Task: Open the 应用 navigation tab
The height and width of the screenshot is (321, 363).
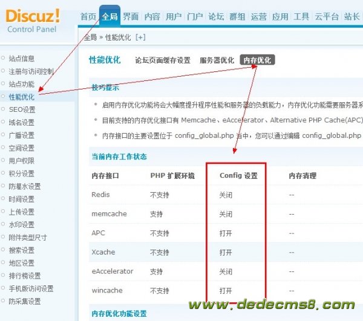Action: [280, 17]
